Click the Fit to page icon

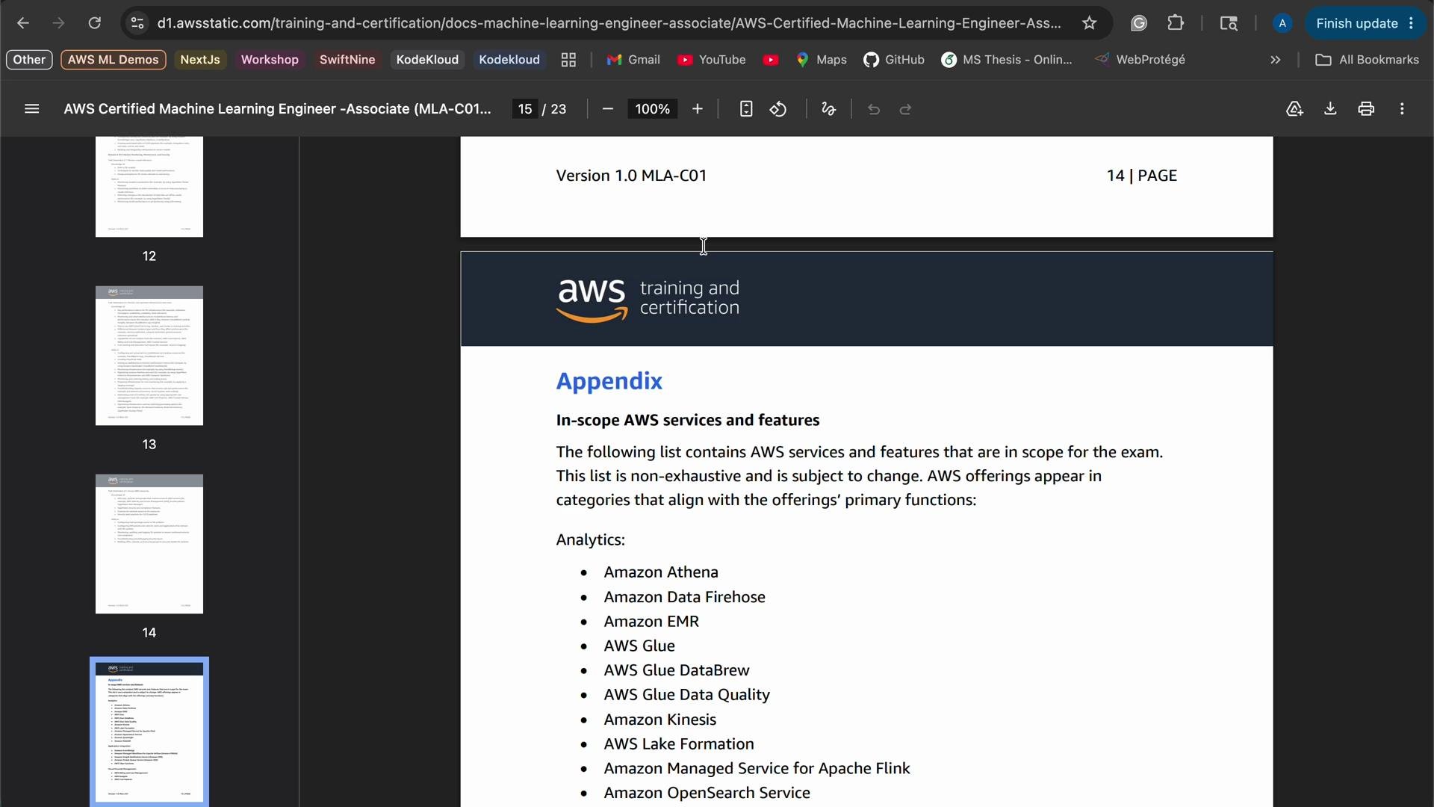click(745, 109)
